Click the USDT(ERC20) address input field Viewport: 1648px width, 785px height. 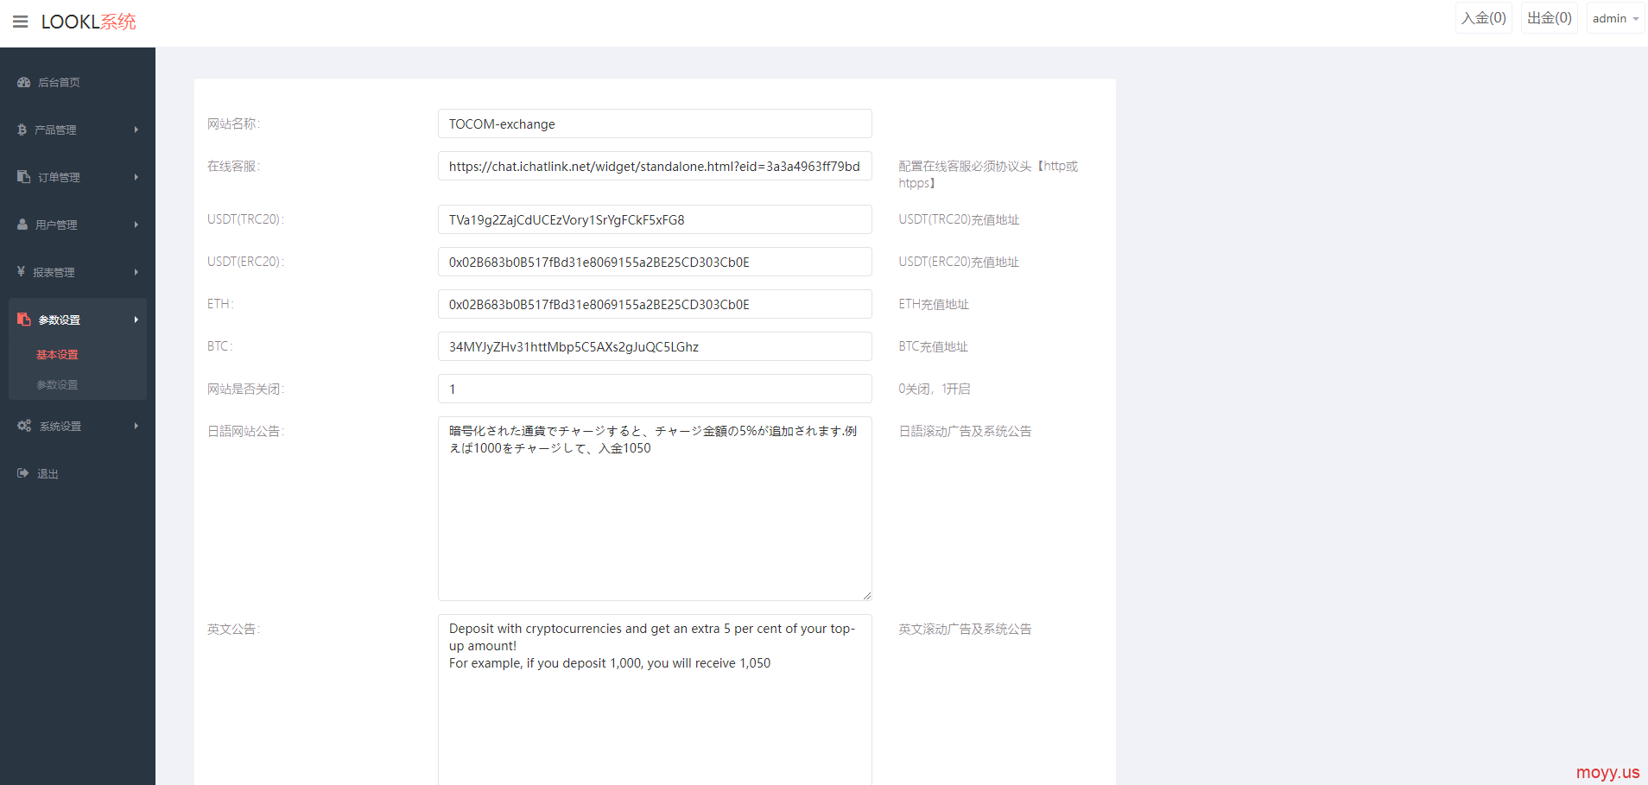[655, 262]
